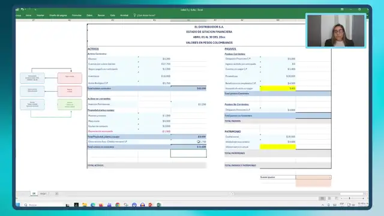Screen dimensions: 384x216
Task: Open the Datos ribbon tab
Action: [x=89, y=15]
